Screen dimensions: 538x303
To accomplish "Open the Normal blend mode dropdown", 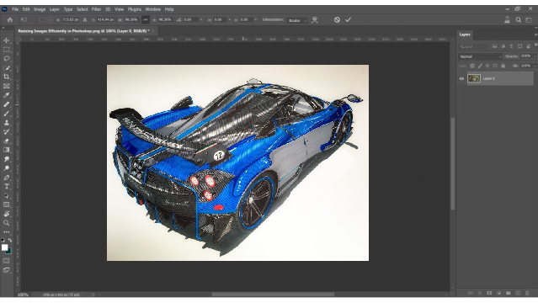I will [481, 56].
